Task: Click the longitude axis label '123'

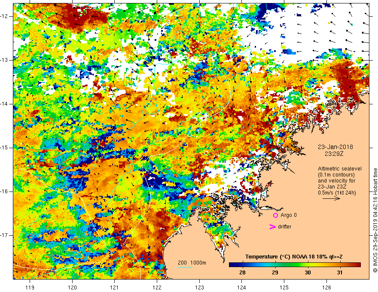Action: 199,287
